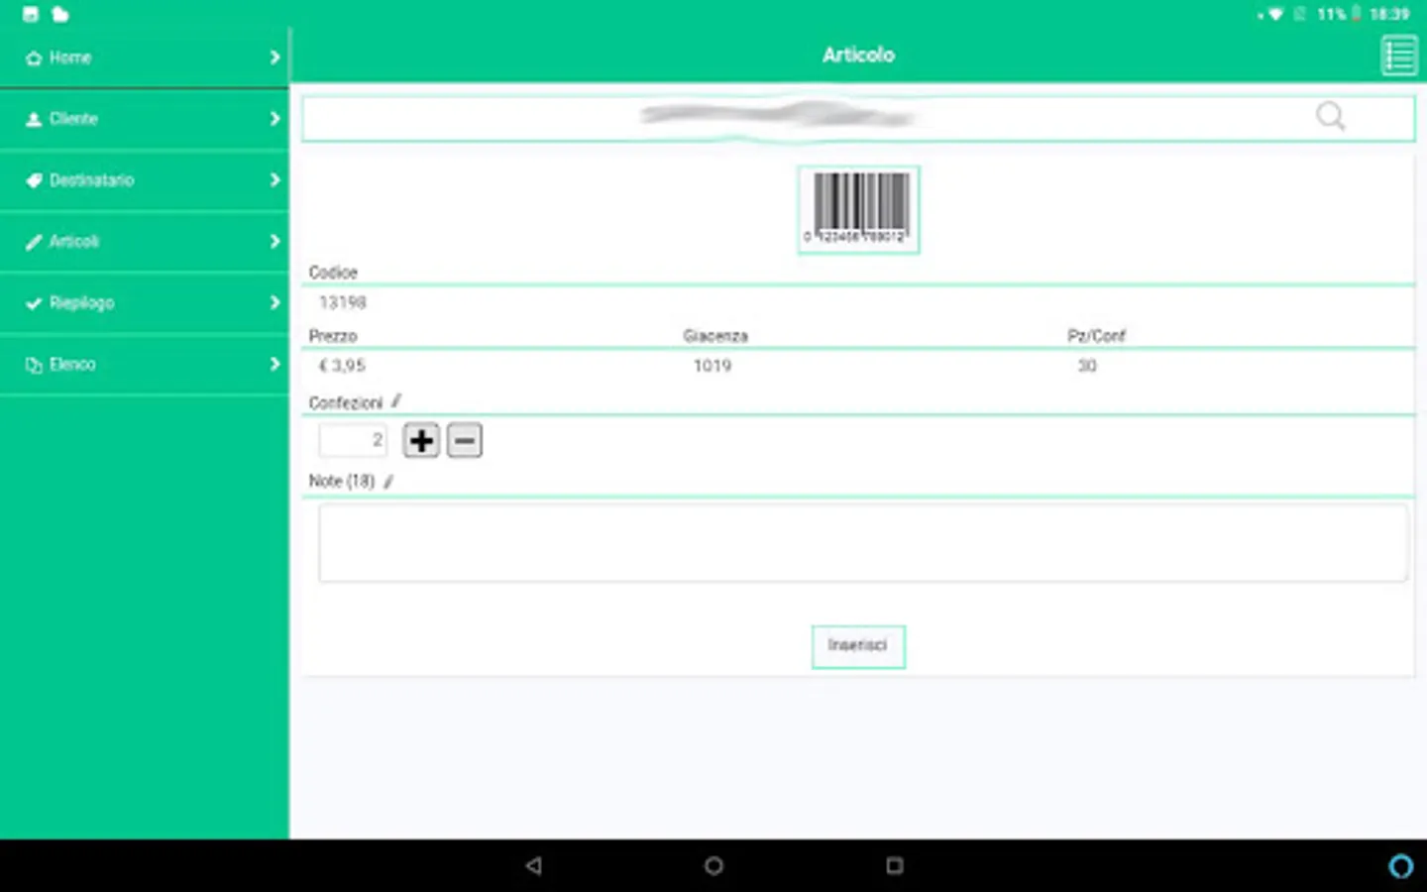Click into the Note text area

(x=863, y=543)
